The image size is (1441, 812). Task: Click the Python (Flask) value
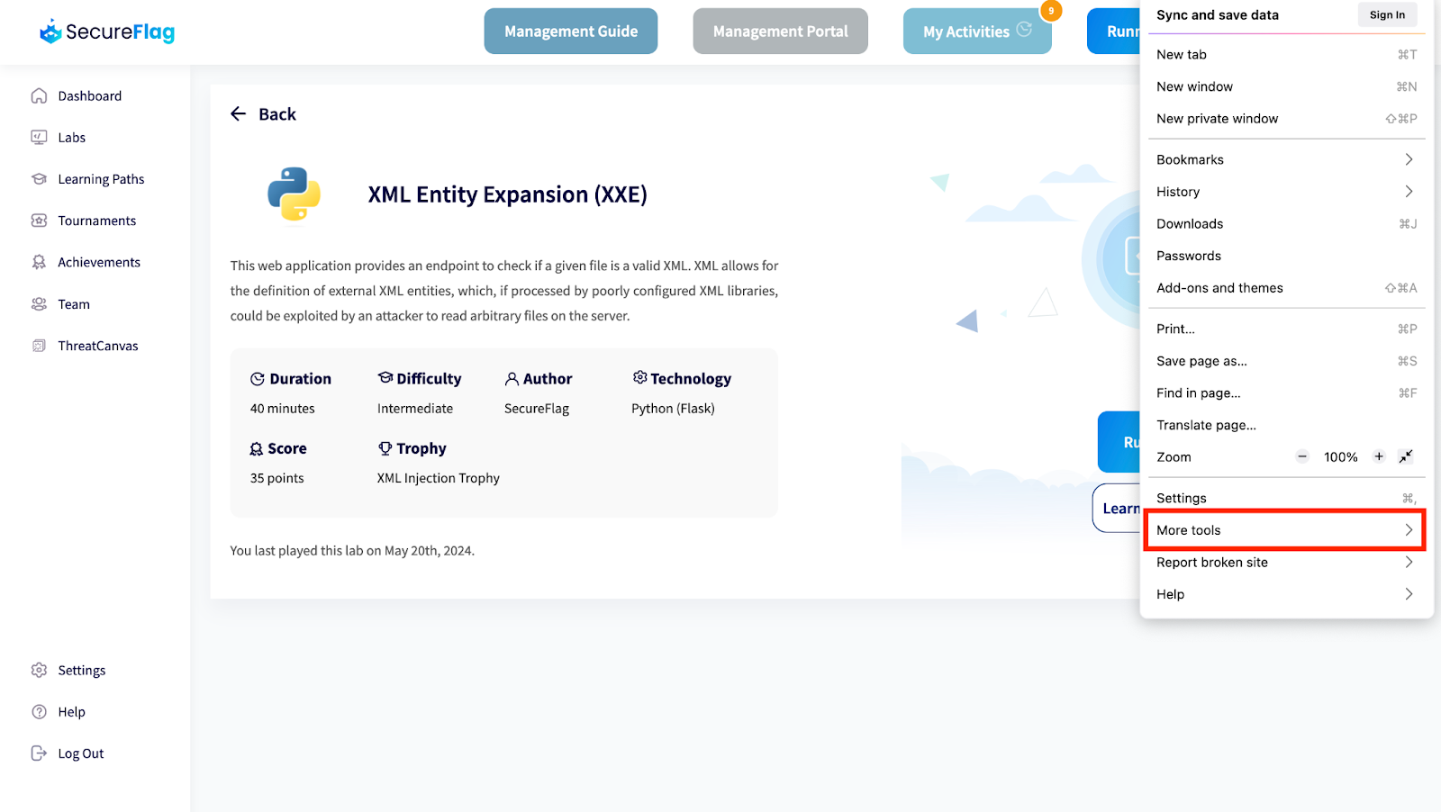tap(673, 408)
